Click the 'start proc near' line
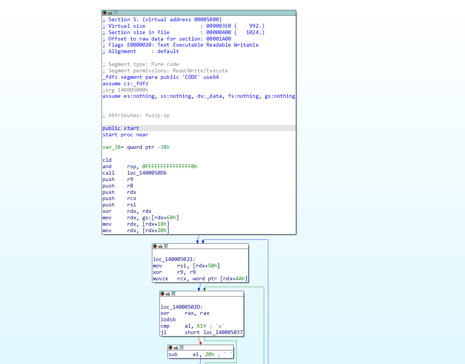 pos(125,134)
